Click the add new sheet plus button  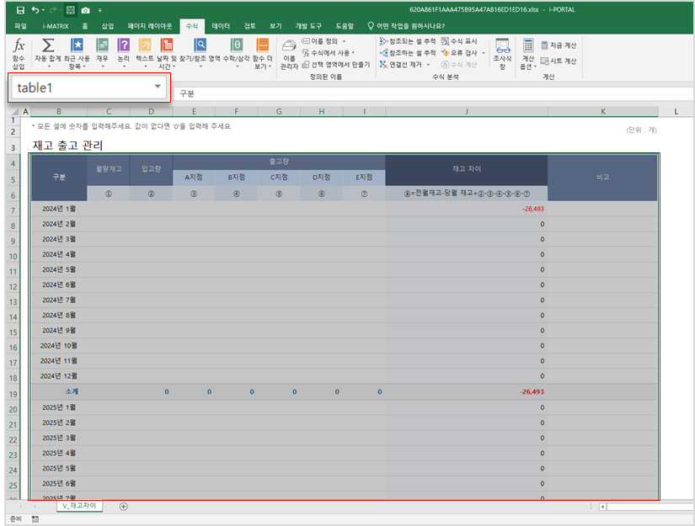click(124, 506)
